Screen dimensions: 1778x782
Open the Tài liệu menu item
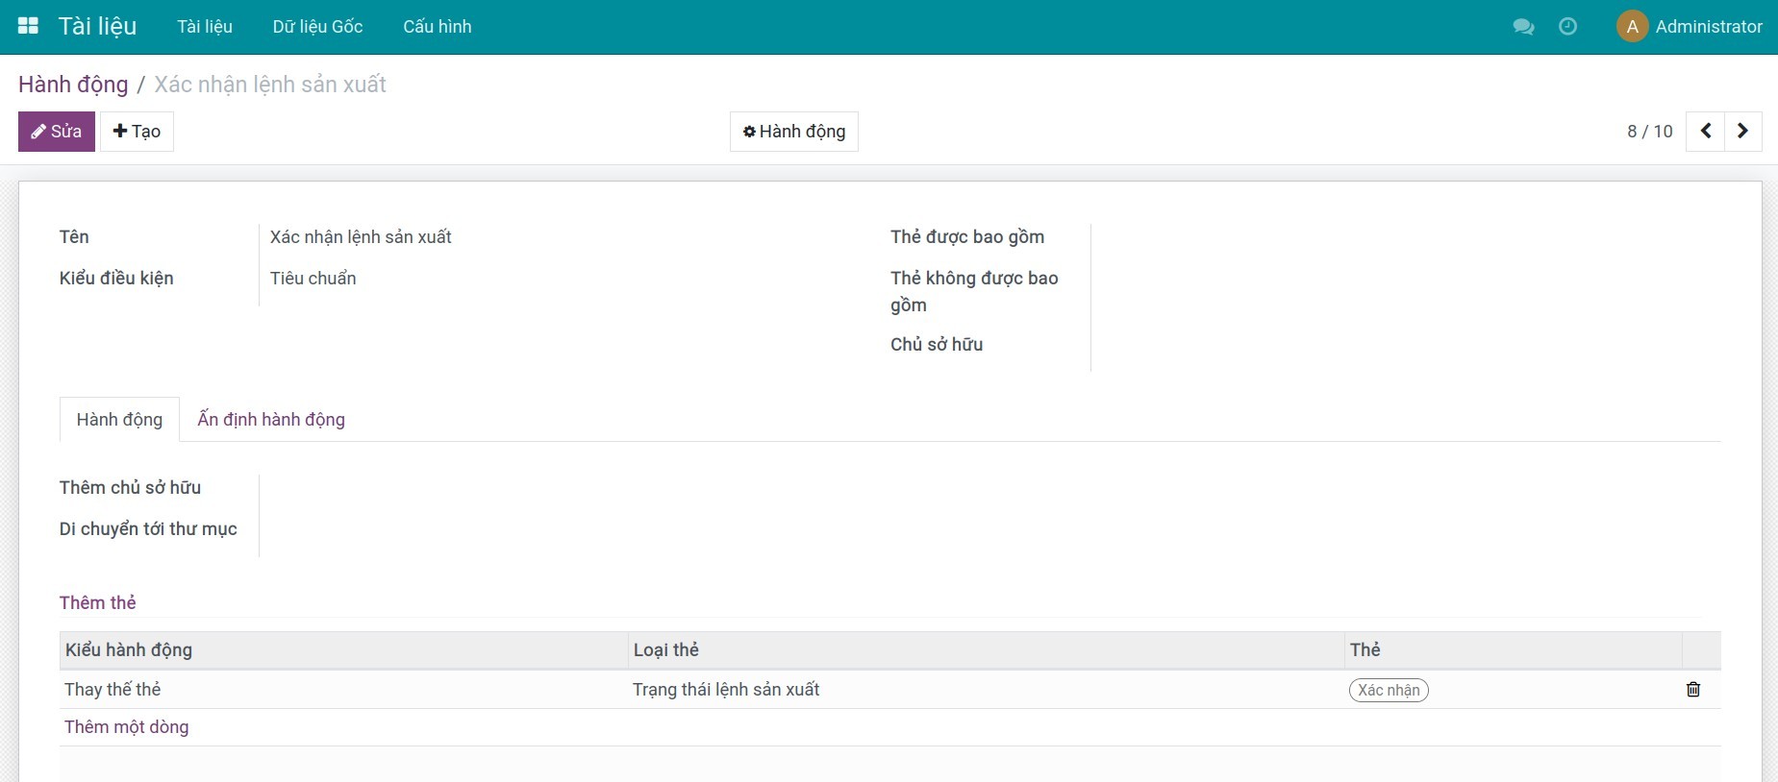point(204,26)
